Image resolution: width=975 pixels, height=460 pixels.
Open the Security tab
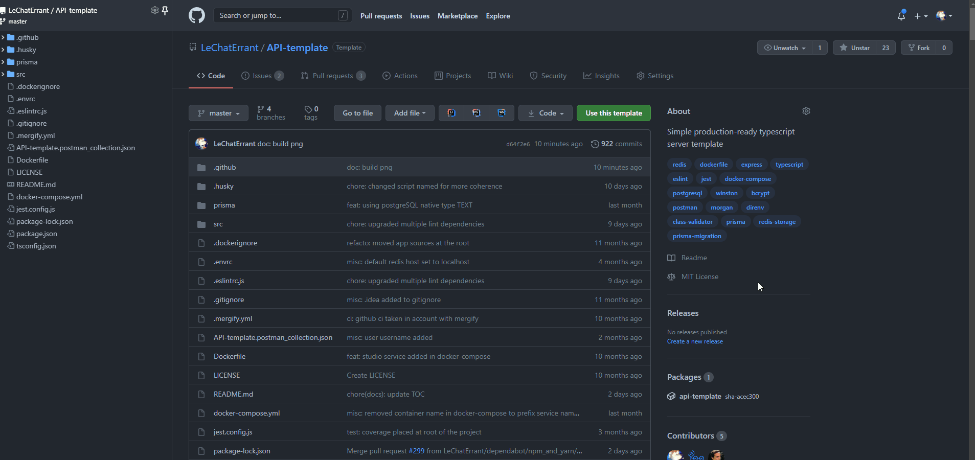(548, 76)
